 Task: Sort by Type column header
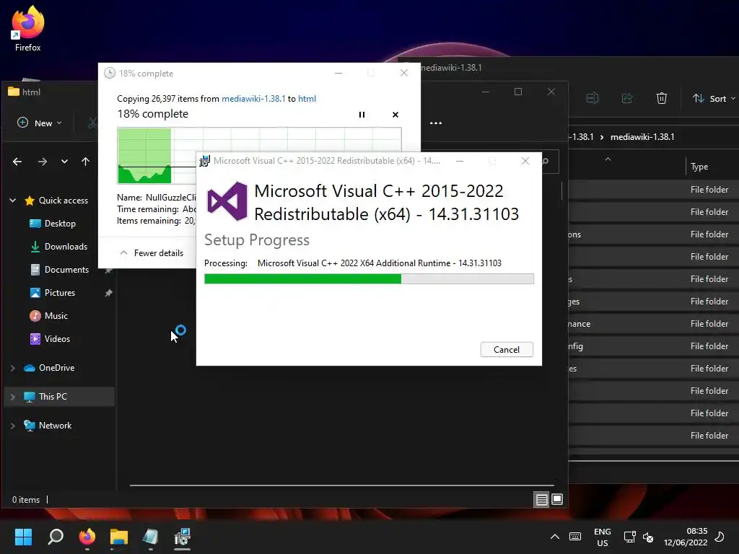[x=699, y=167]
